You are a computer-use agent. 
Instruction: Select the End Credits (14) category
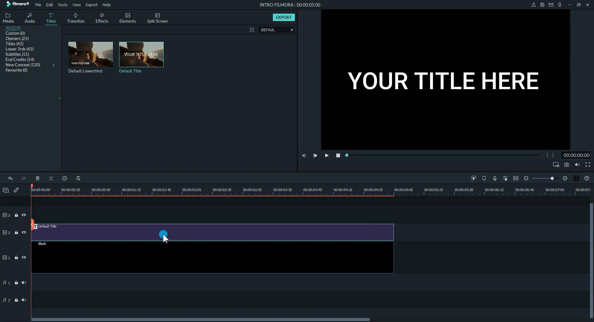pyautogui.click(x=20, y=59)
